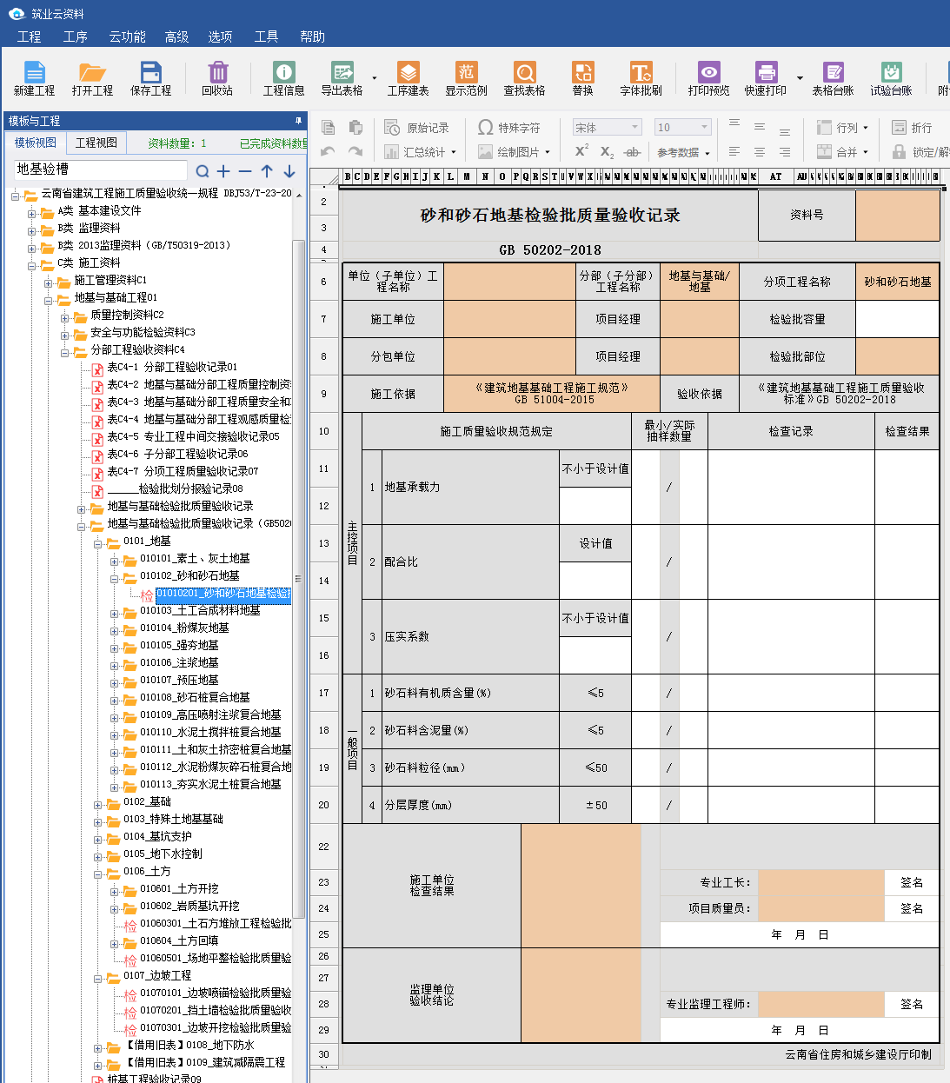Select 01010201_砂和砂石地基 inspection item
Viewport: 950px width, 1083px height.
[223, 594]
